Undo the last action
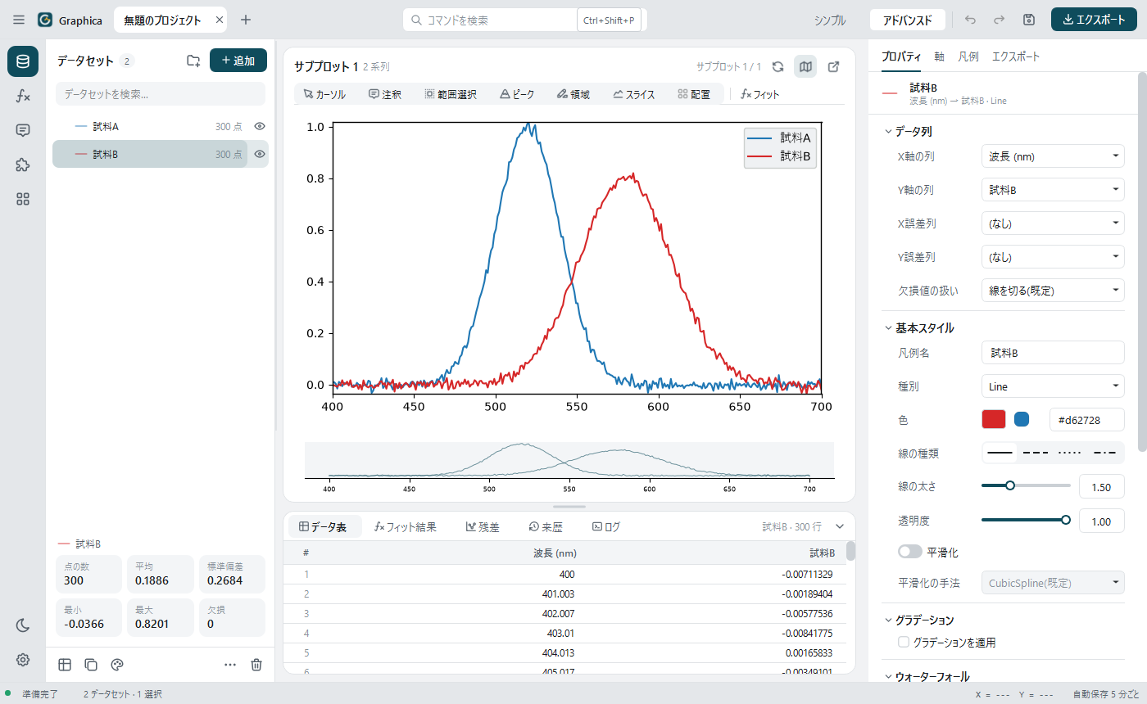Image resolution: width=1147 pixels, height=704 pixels. [970, 20]
